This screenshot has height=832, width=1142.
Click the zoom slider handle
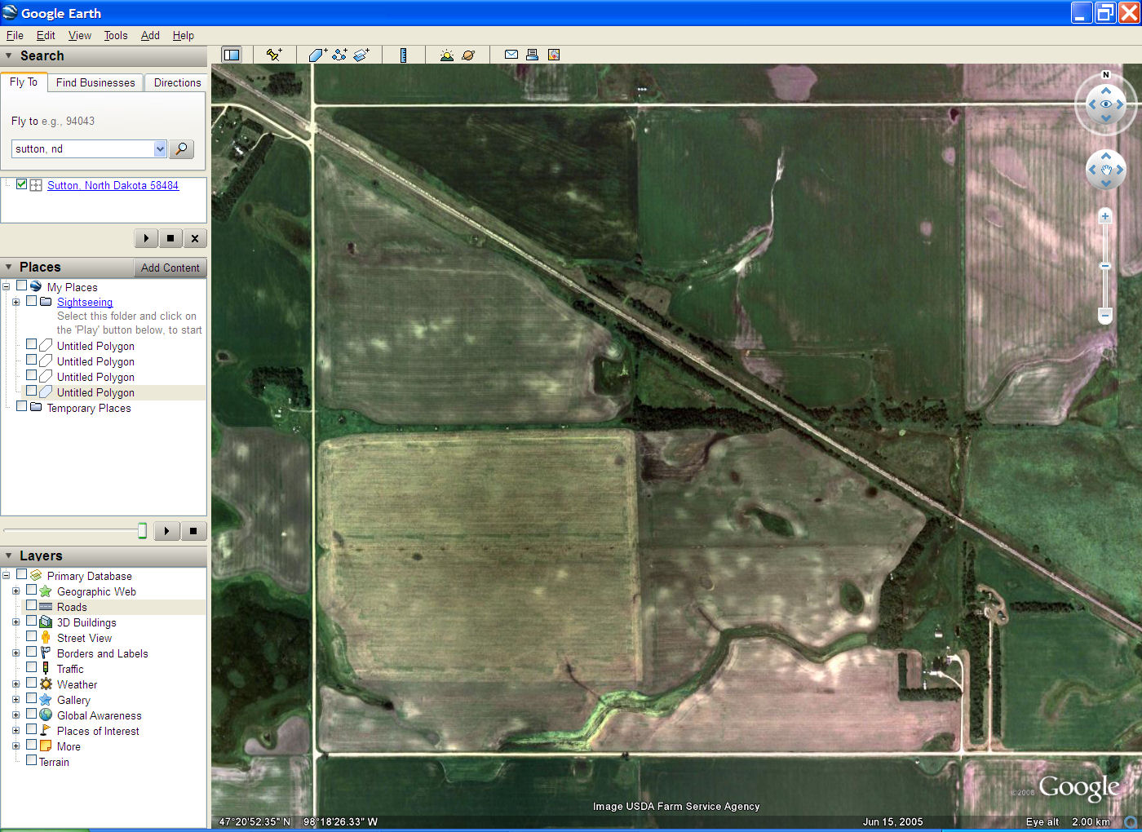pos(1105,266)
